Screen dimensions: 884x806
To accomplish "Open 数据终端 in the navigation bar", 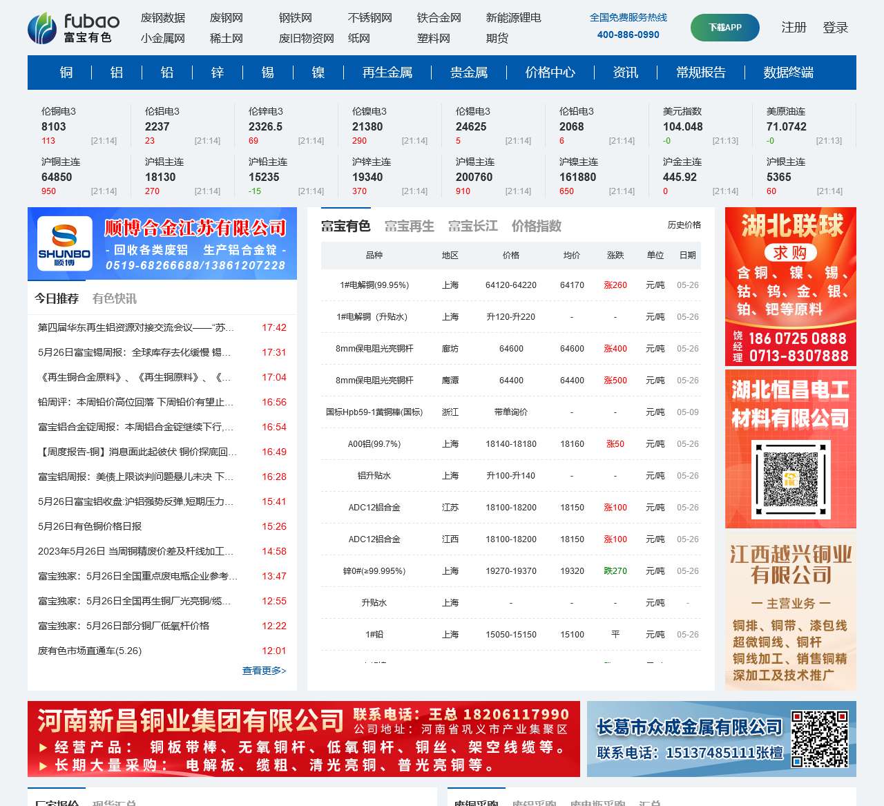I will [x=789, y=73].
